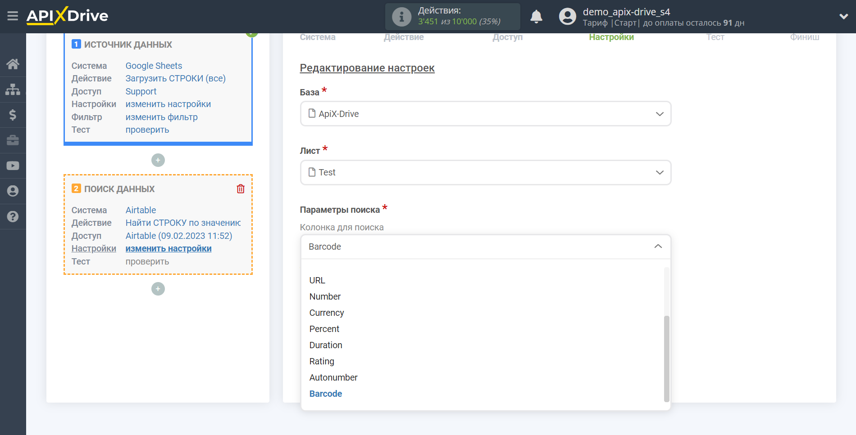Click Найти СТРОКУ по значению link

click(x=183, y=223)
